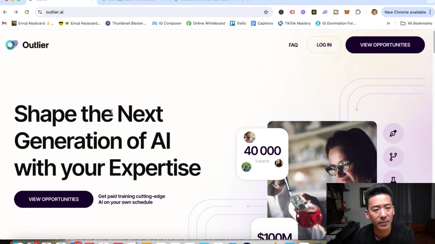Open Thumbnail Blaster bookmark
This screenshot has width=435, height=244.
click(126, 23)
